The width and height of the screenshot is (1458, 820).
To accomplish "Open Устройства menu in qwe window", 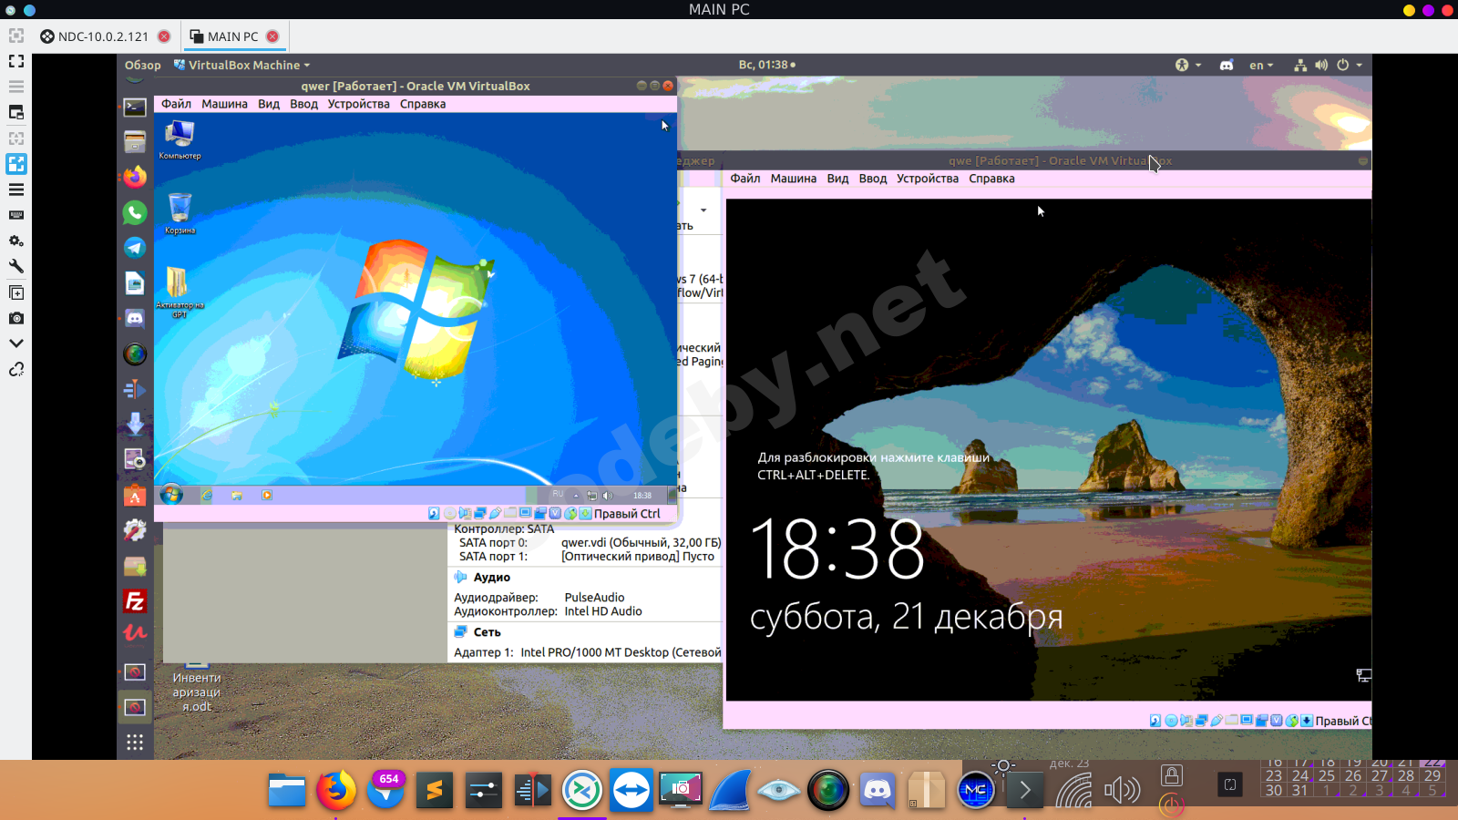I will coord(927,179).
